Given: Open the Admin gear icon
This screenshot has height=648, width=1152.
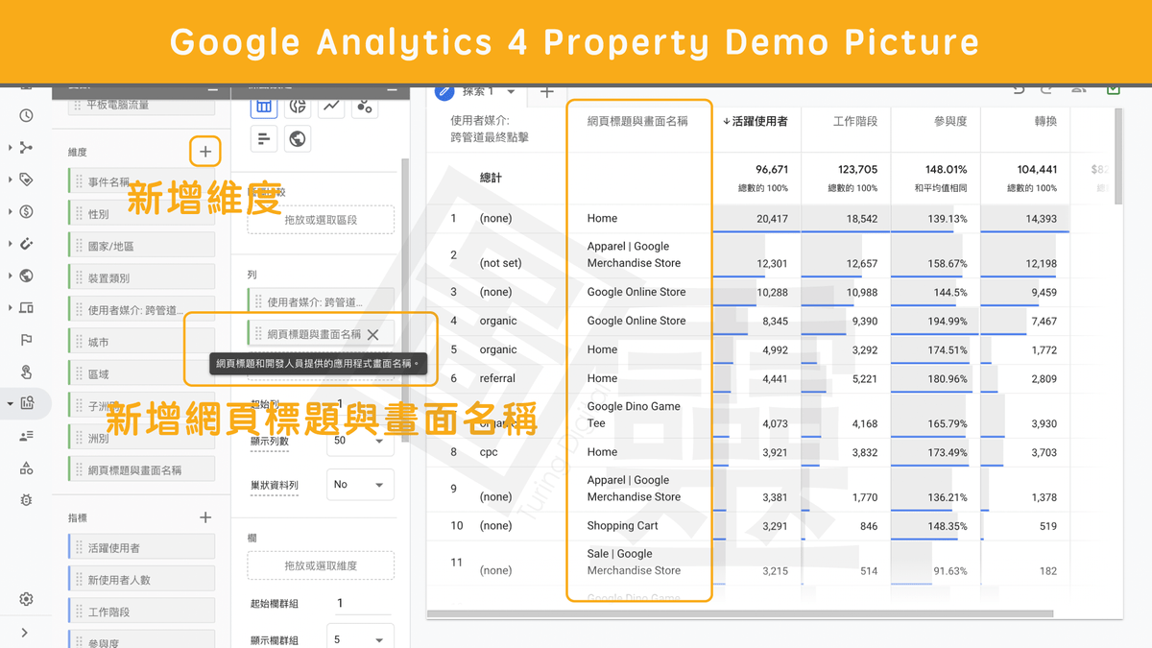Looking at the screenshot, I should click(26, 599).
